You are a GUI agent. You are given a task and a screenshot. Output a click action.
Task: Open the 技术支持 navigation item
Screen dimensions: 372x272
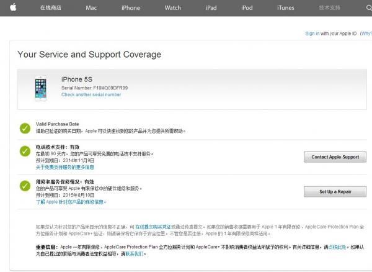pyautogui.click(x=330, y=7)
